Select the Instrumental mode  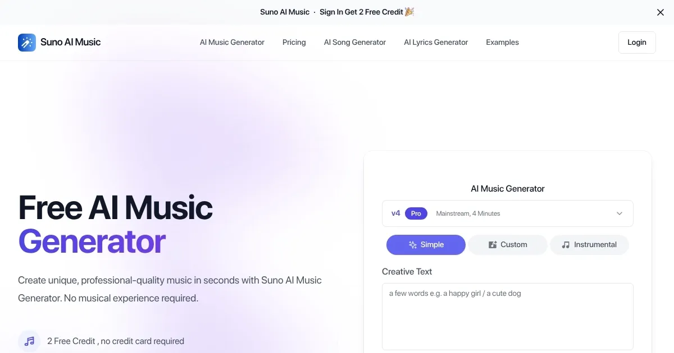(x=589, y=245)
